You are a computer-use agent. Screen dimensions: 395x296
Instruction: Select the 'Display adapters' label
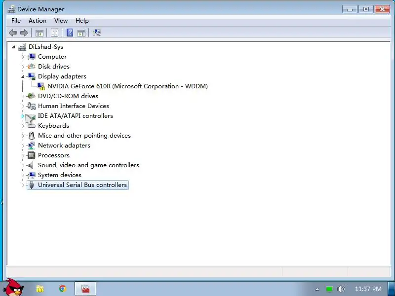tap(62, 76)
